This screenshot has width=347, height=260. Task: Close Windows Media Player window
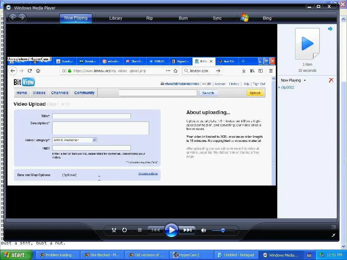point(329,7)
